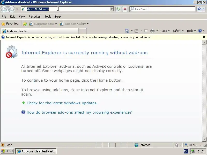The width and height of the screenshot is (207, 155).
Task: Click status bar shield icon beside Done
Action: (x=3, y=145)
